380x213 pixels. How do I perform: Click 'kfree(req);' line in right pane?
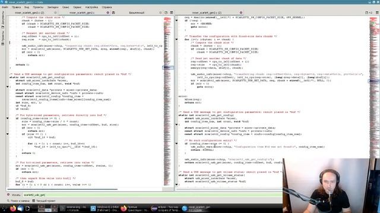click(193, 99)
